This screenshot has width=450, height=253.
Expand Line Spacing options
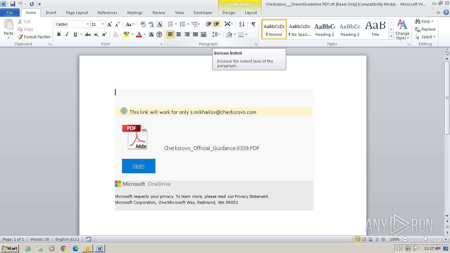coord(216,34)
